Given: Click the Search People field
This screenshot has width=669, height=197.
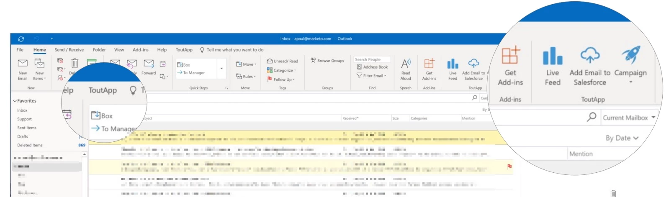Looking at the screenshot, I should pyautogui.click(x=372, y=59).
